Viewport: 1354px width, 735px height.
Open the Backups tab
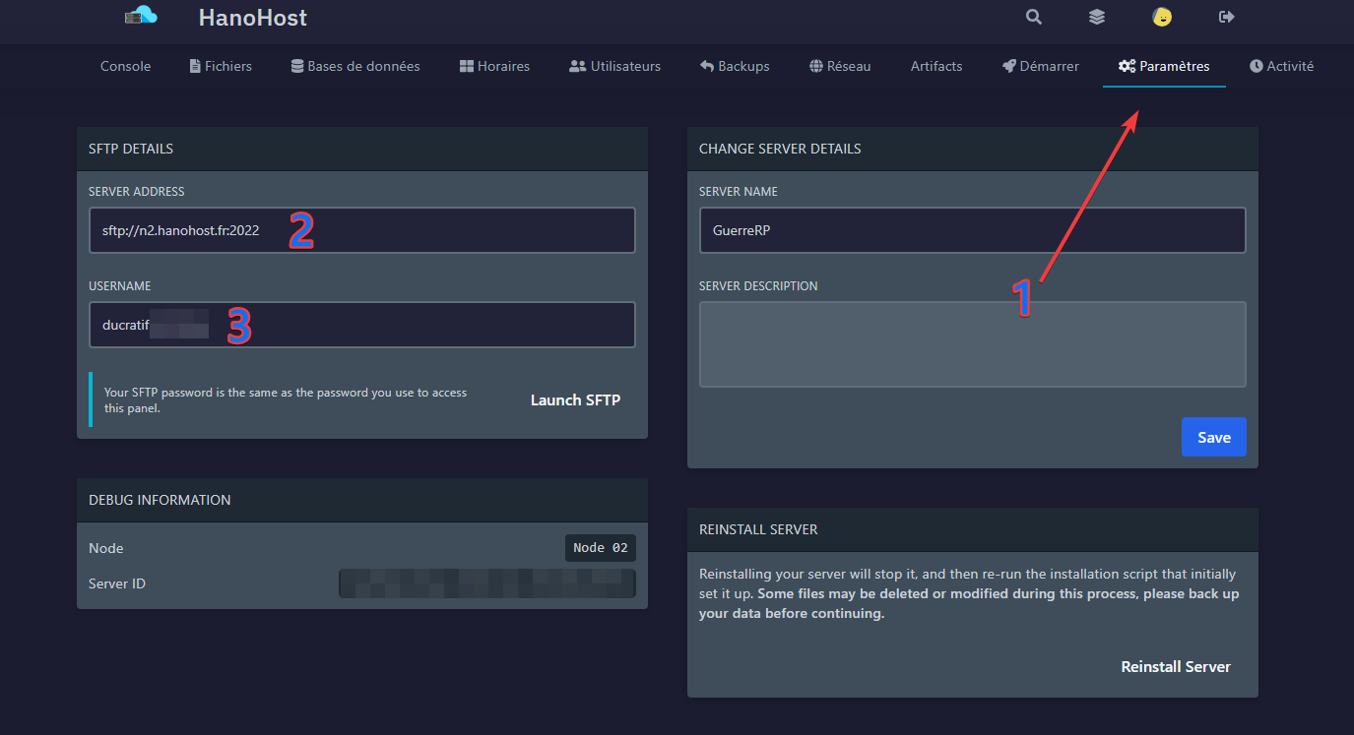pos(735,66)
